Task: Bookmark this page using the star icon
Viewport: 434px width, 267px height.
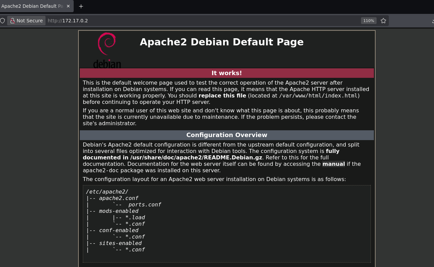Action: (383, 21)
